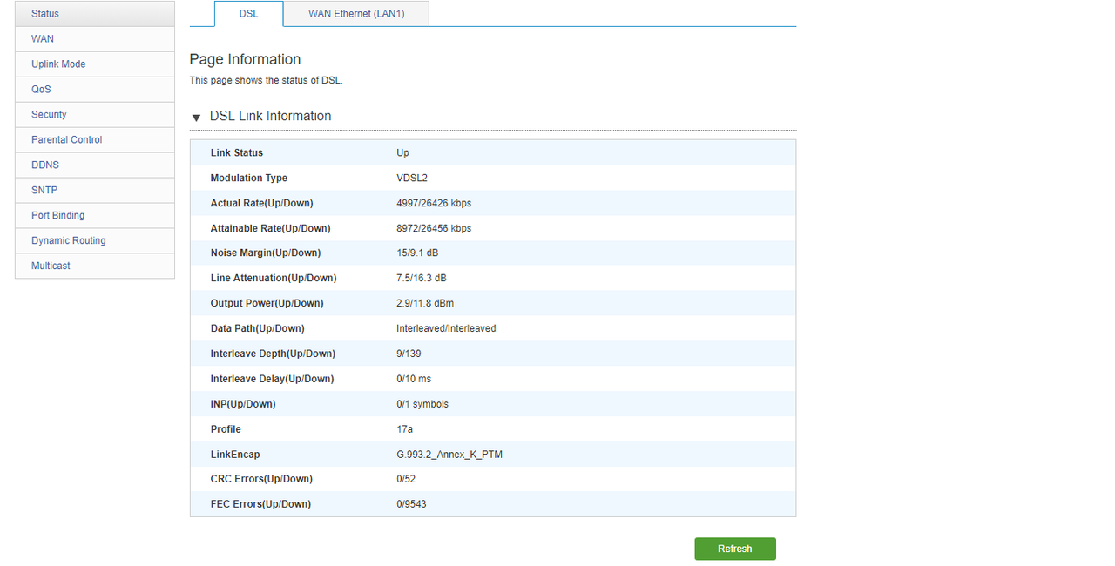Click the FEC Errors value 0/9543
This screenshot has width=1115, height=566.
411,505
